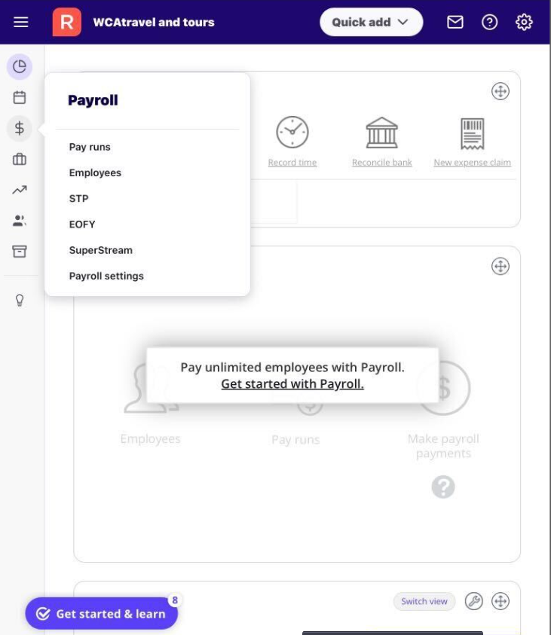Open SuperStream in Payroll menu
Viewport: 551px width, 635px height.
tap(101, 250)
